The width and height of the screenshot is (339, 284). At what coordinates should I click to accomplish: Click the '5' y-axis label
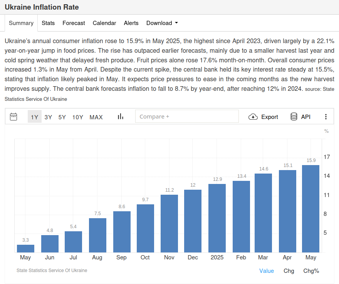[x=325, y=233]
